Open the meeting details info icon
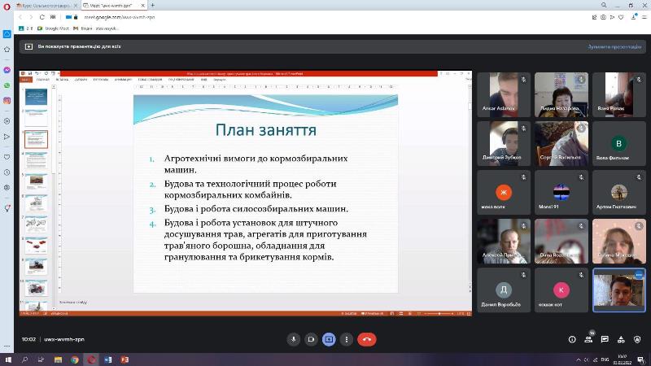Image resolution: width=651 pixels, height=366 pixels. [x=571, y=339]
